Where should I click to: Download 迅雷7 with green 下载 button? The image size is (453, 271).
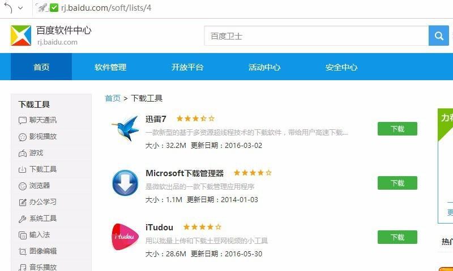pos(398,129)
